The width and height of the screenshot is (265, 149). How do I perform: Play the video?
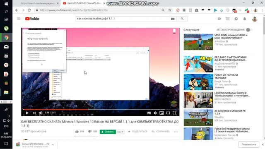click(27, 113)
